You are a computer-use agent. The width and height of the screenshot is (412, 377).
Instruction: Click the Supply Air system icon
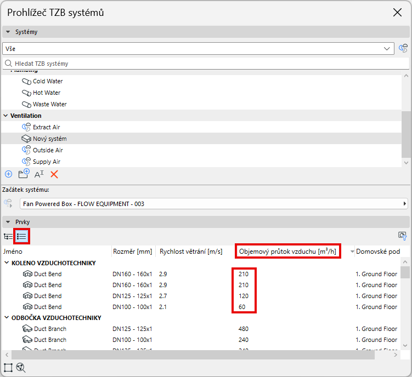click(x=26, y=162)
